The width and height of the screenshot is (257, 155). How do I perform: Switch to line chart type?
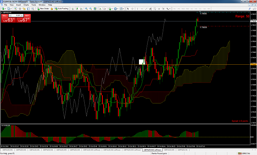(81, 9)
